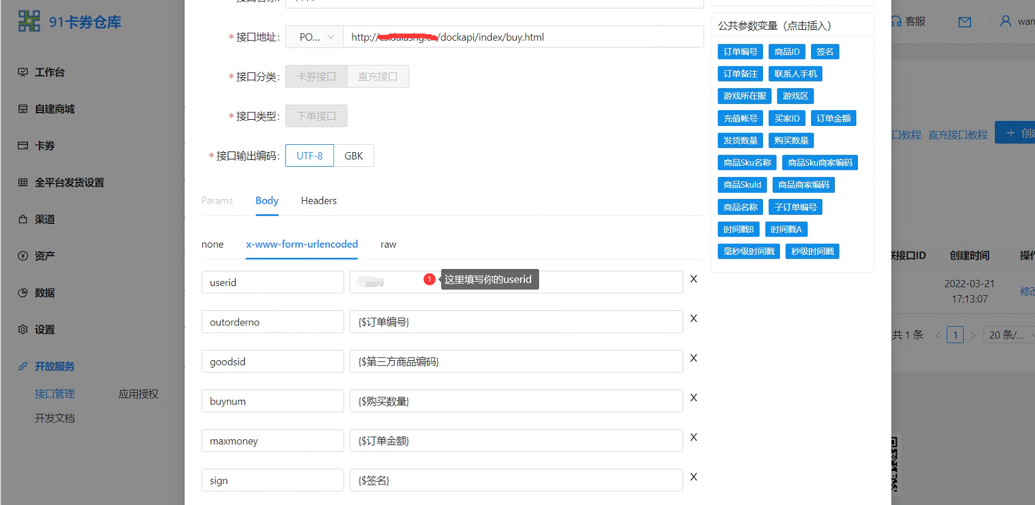Insert the 时间戳A variable
Viewport: 1035px width, 505px height.
tap(786, 229)
